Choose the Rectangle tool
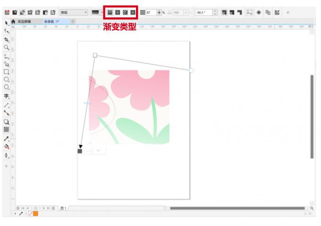Image resolution: width=321 pixels, height=226 pixels. coord(7,72)
